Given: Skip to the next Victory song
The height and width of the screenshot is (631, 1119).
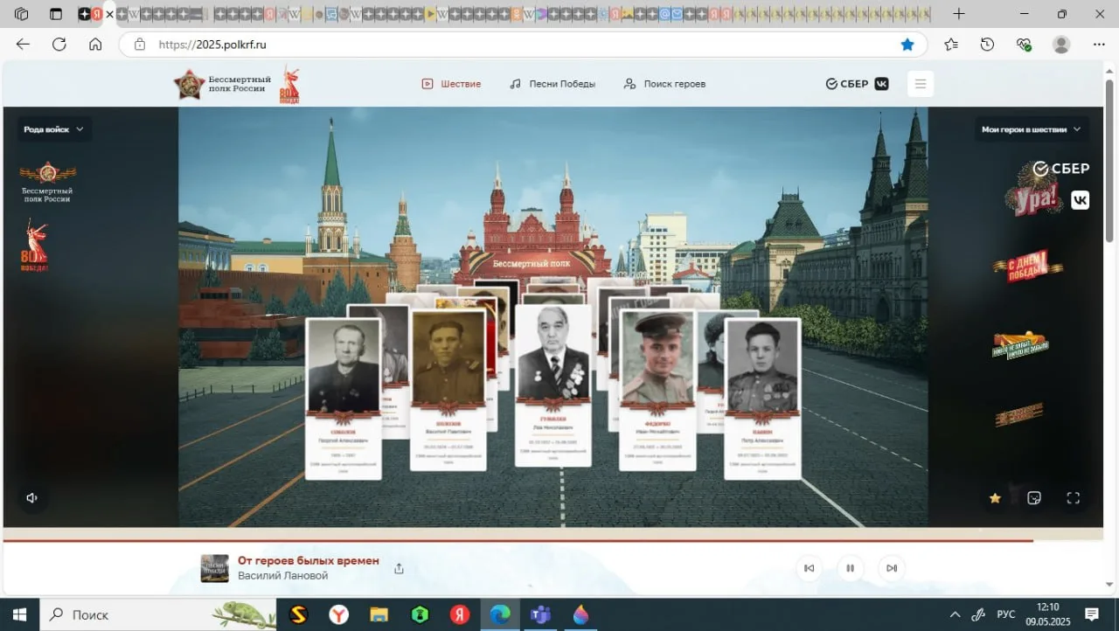Looking at the screenshot, I should coord(891,568).
